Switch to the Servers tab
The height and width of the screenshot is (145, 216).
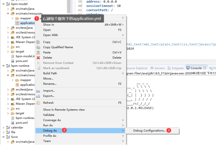point(158,68)
